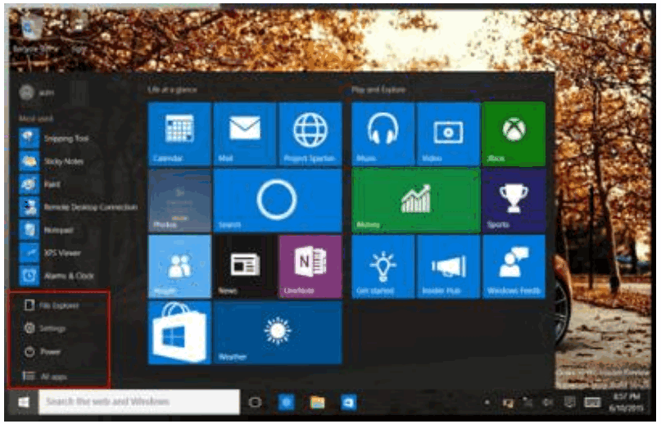Open the Calendar tile

coord(179,133)
